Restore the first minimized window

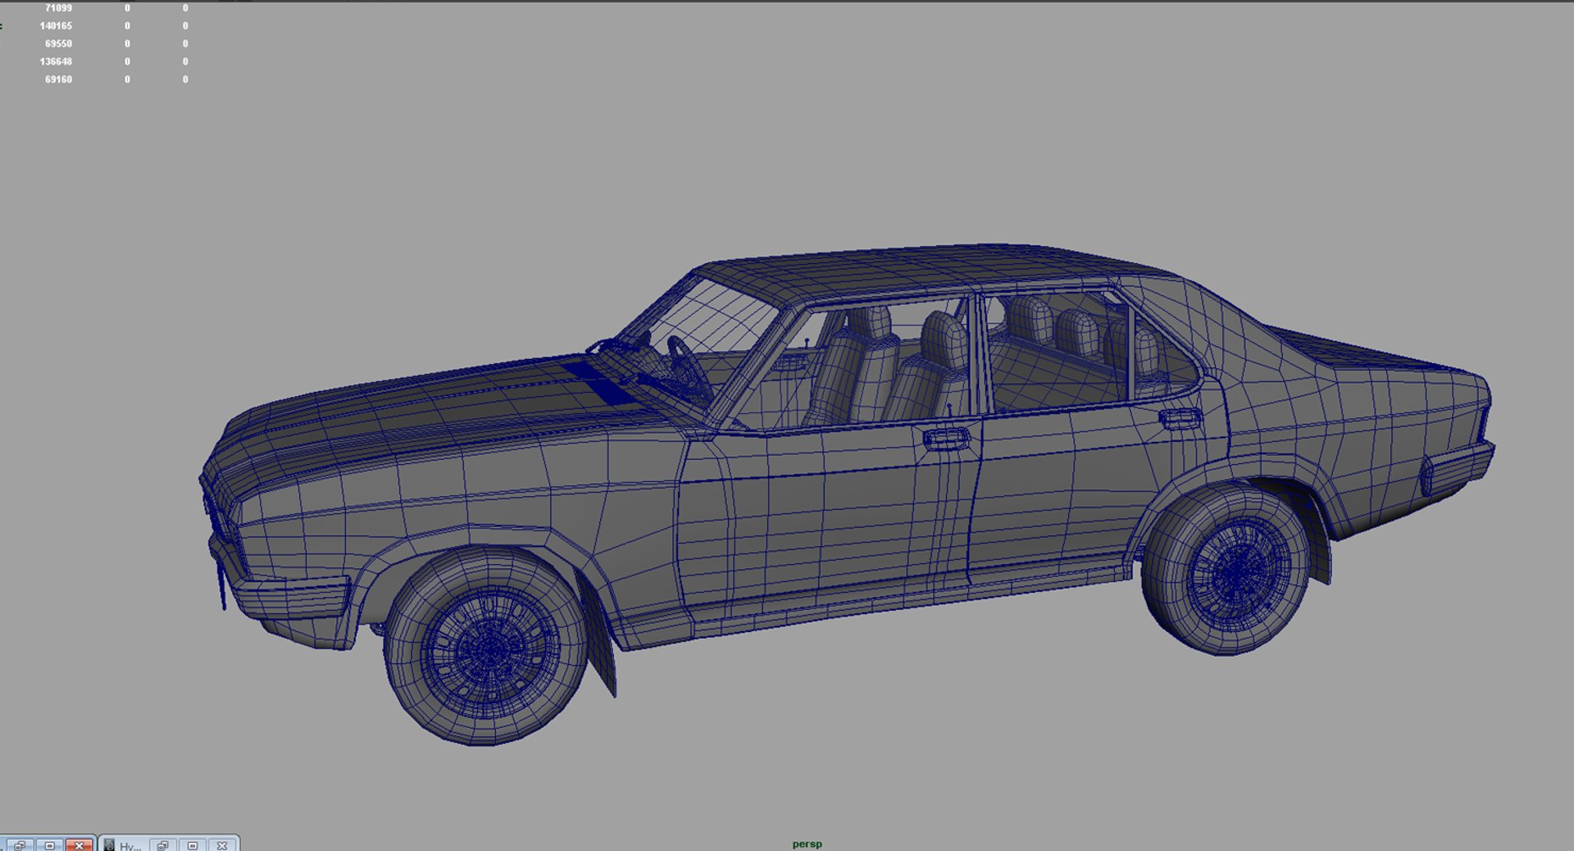[20, 845]
